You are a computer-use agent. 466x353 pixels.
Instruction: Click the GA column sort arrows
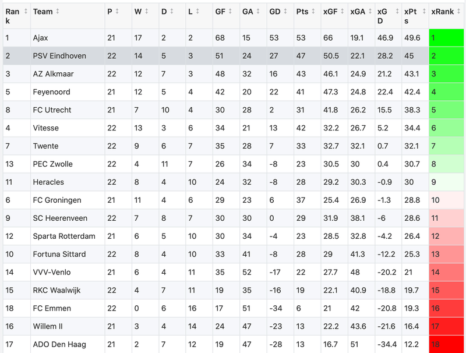[x=258, y=12]
